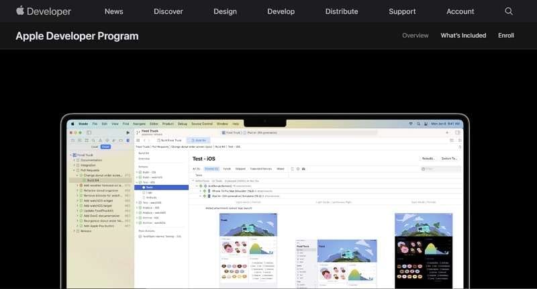
Task: Open the What's Included page
Action: [463, 36]
